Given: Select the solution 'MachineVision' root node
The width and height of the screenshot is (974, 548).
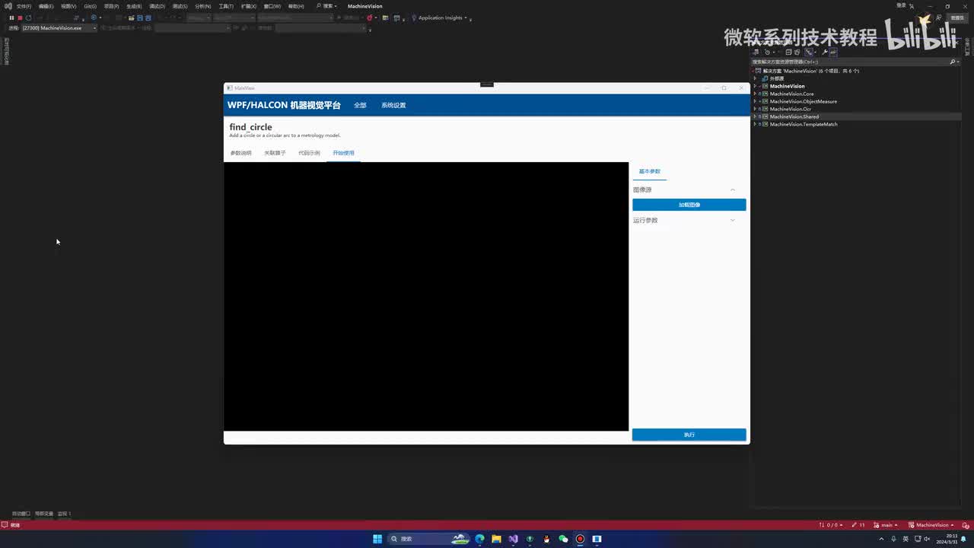Looking at the screenshot, I should coord(811,71).
